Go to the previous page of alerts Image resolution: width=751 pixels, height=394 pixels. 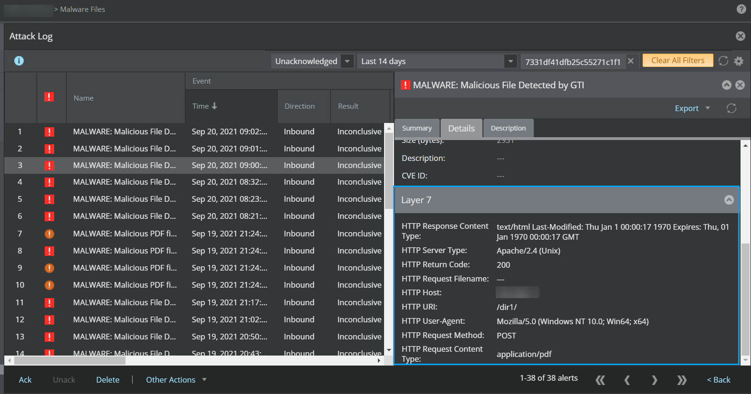pos(627,380)
